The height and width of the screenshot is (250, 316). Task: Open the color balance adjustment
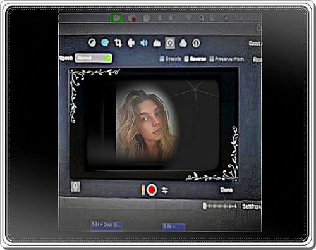[92, 42]
